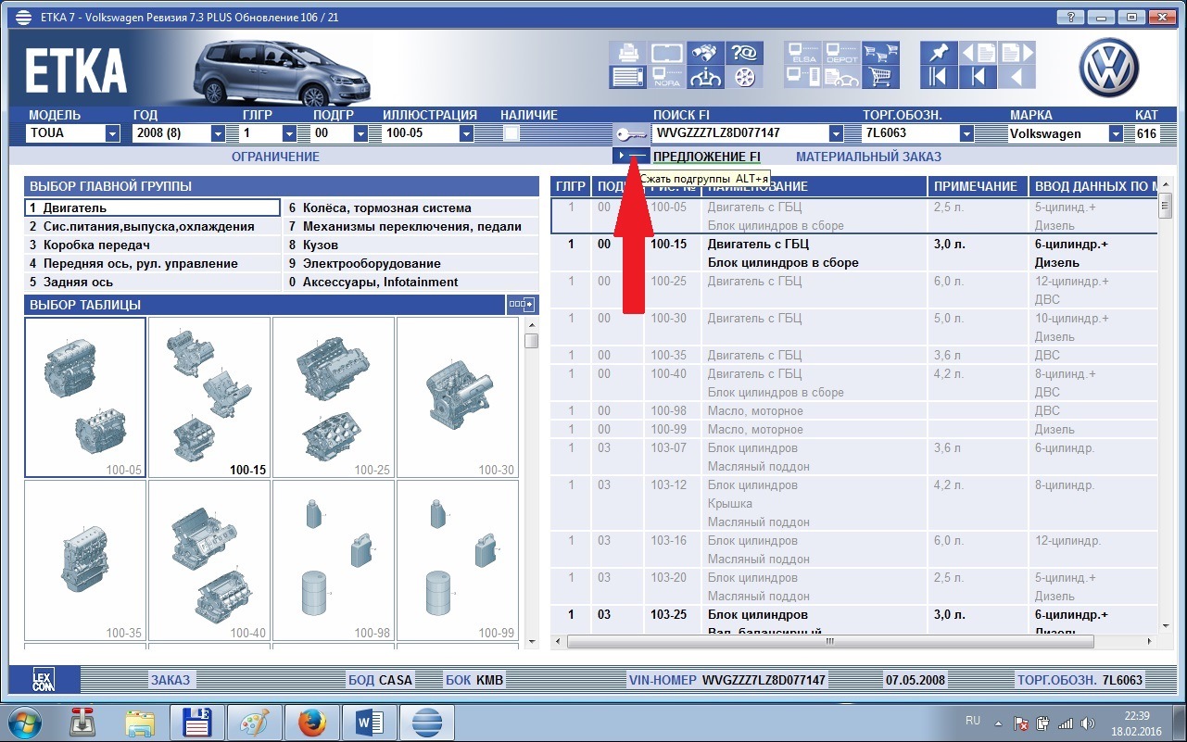Click the NORA network icon
Screen dimensions: 1187x742
666,77
